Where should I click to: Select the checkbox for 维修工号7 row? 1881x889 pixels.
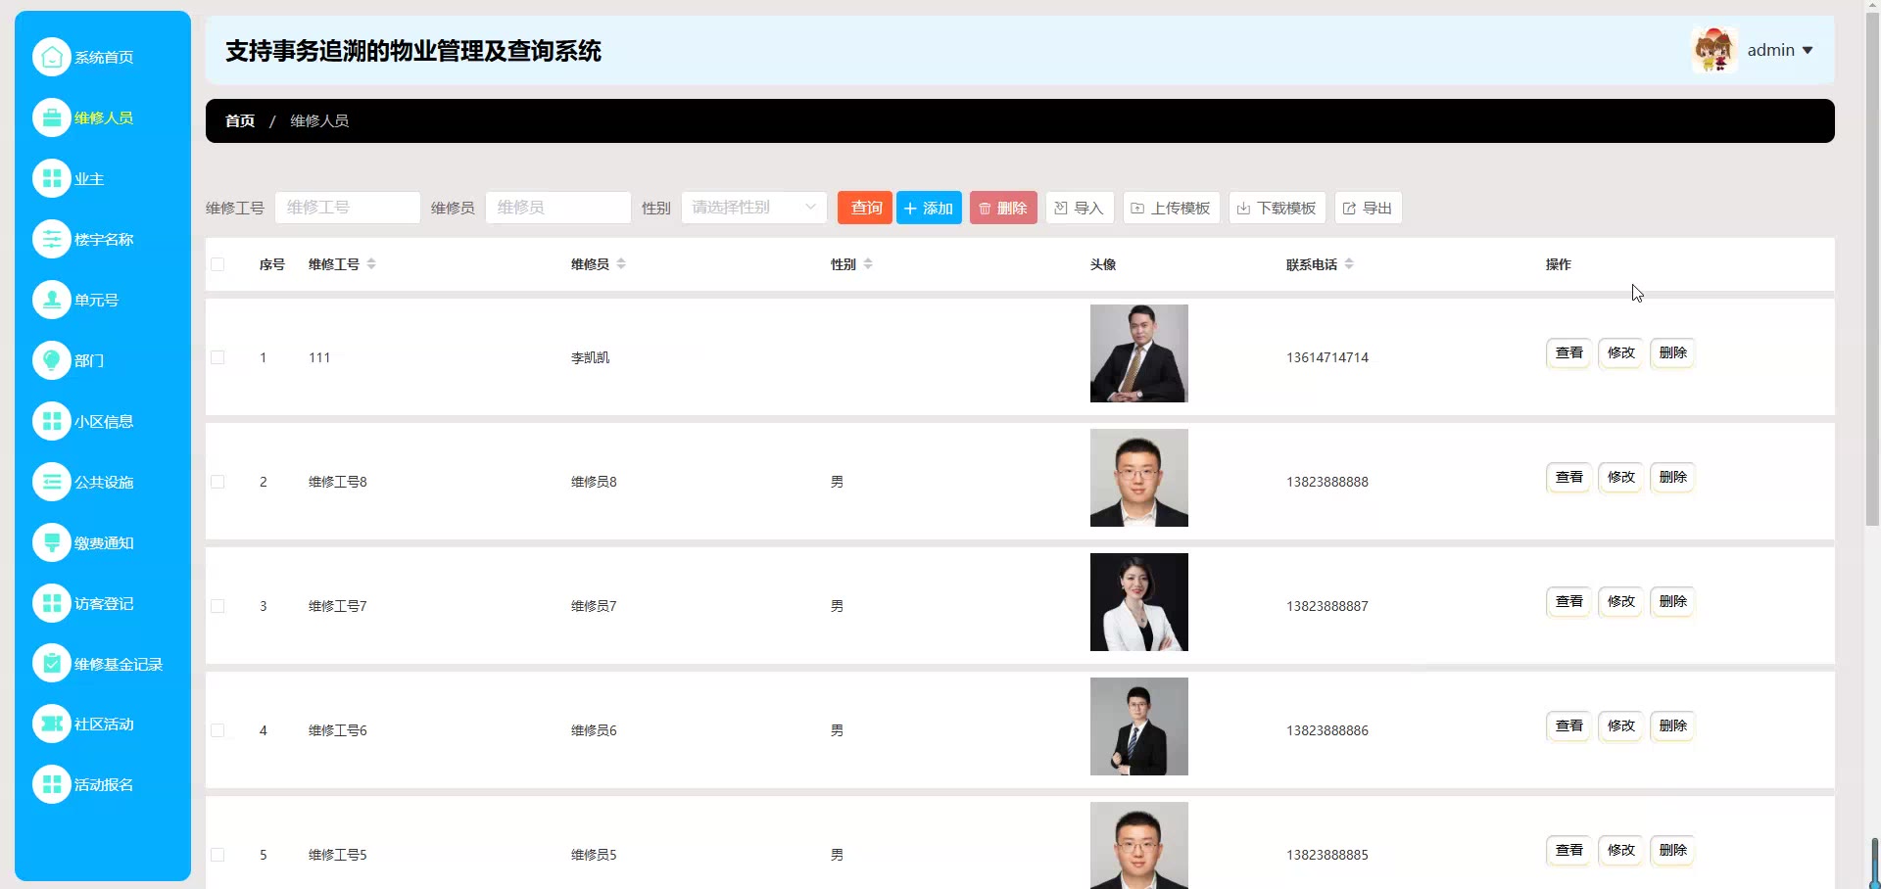pos(217,606)
